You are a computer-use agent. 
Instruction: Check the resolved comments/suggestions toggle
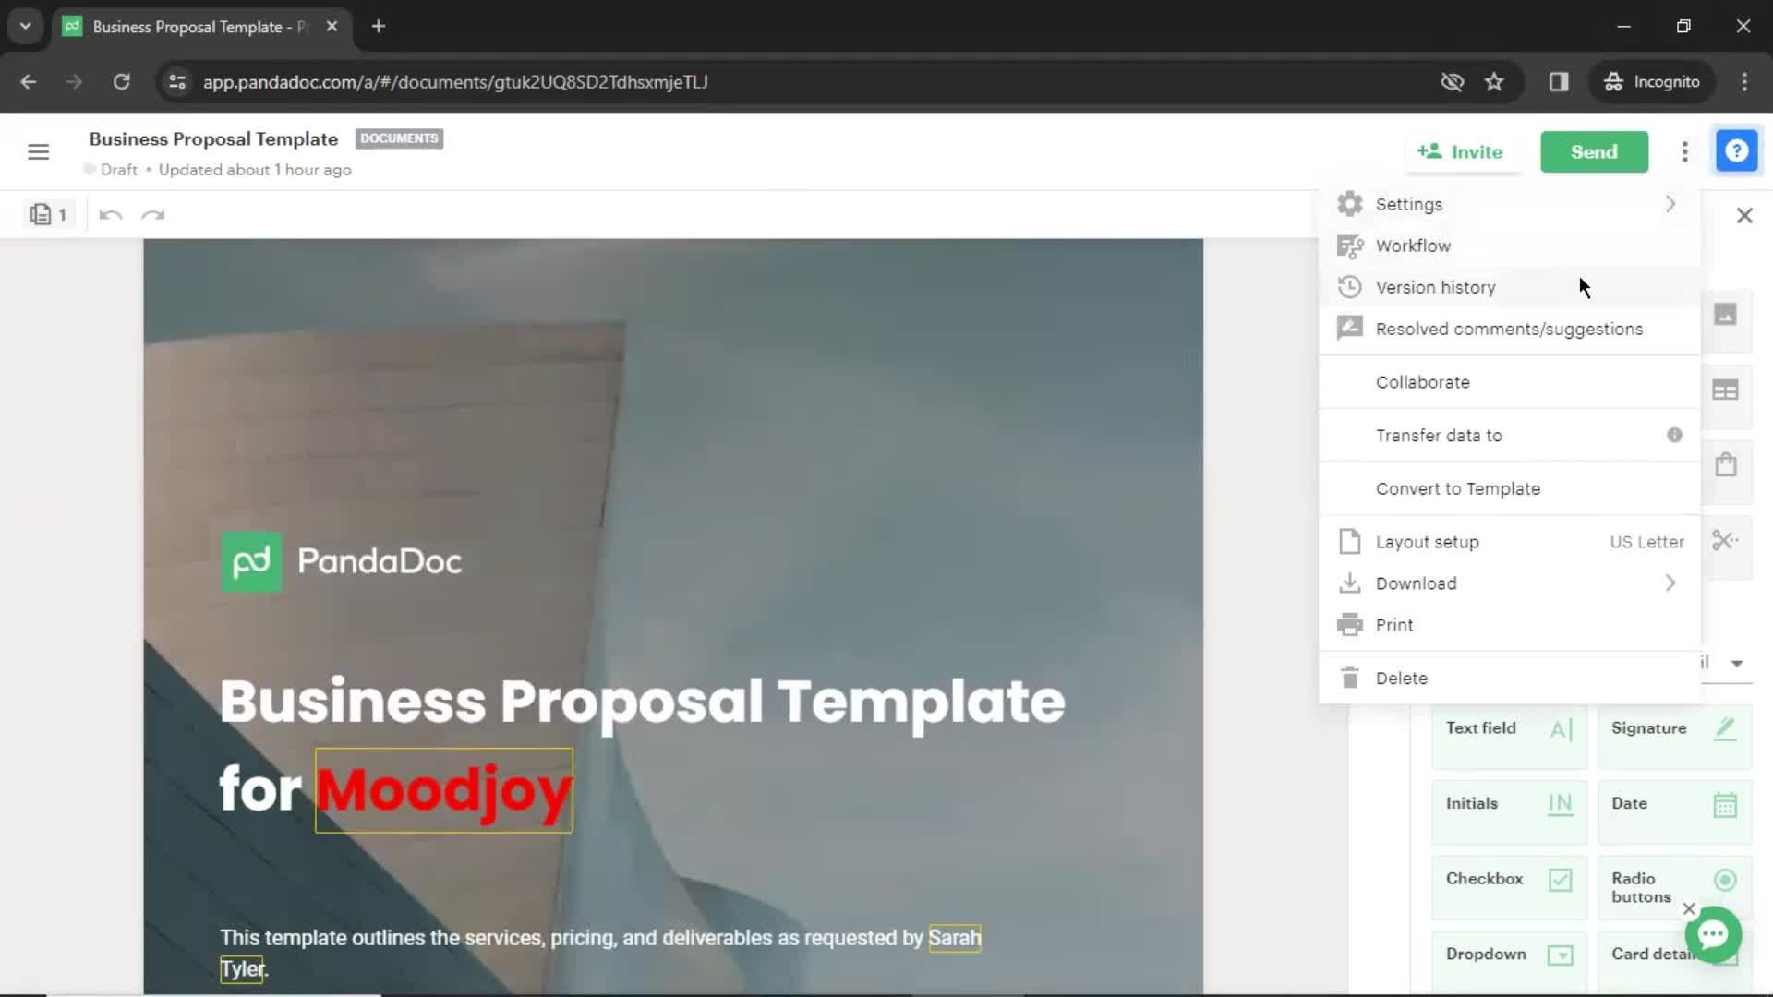[1509, 329]
